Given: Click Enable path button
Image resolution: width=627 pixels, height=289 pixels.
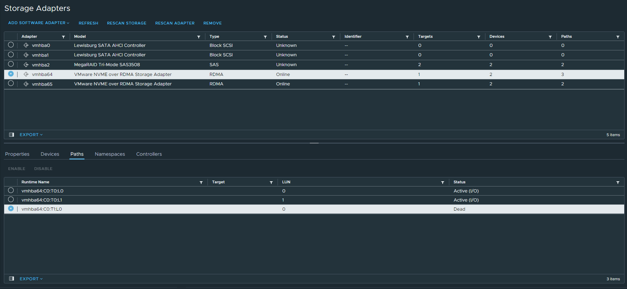Looking at the screenshot, I should (x=17, y=169).
